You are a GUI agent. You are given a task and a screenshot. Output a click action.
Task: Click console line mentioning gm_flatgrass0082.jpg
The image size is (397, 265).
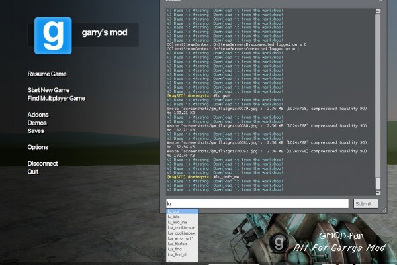pyautogui.click(x=267, y=151)
